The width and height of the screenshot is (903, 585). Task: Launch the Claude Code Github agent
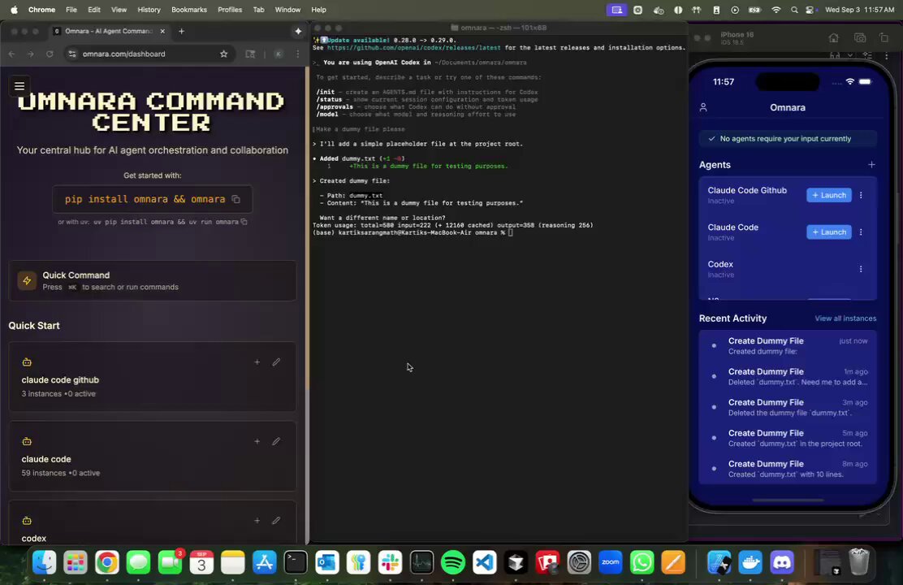829,195
